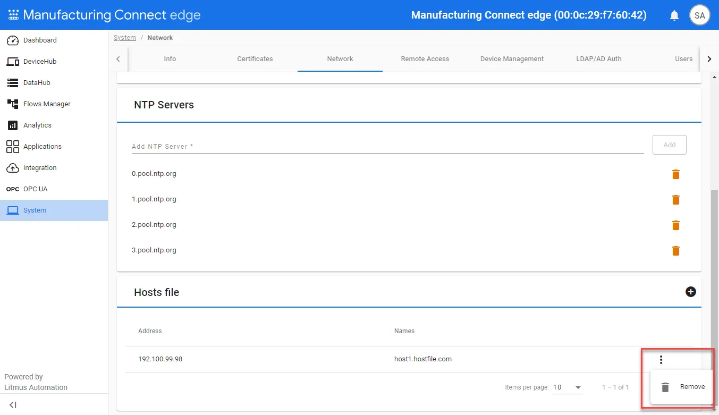Open the Dashboard gauge icon in sidebar
The height and width of the screenshot is (415, 719).
[13, 40]
